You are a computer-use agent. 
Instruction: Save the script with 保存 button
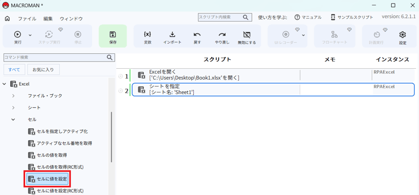[x=113, y=36]
